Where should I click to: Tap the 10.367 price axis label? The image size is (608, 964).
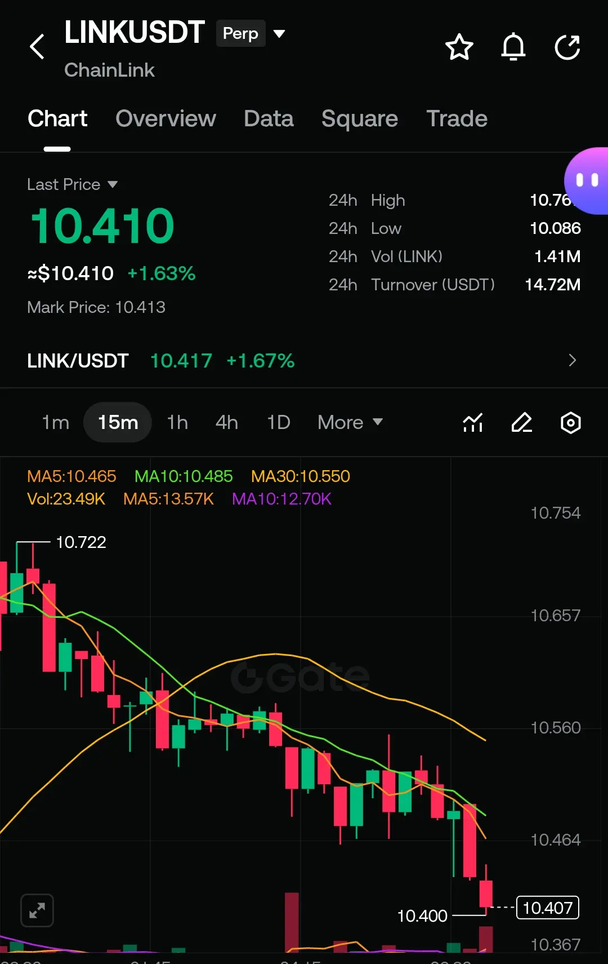[556, 945]
